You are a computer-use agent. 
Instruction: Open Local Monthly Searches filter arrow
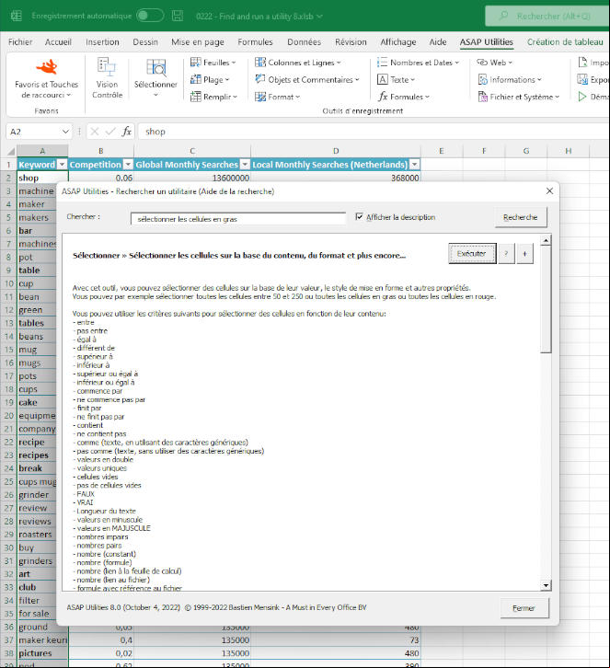(414, 165)
